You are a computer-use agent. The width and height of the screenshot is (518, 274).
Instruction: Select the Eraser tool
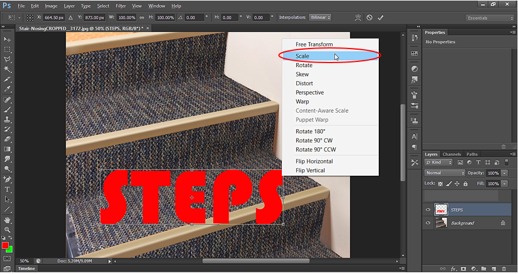tap(7, 139)
